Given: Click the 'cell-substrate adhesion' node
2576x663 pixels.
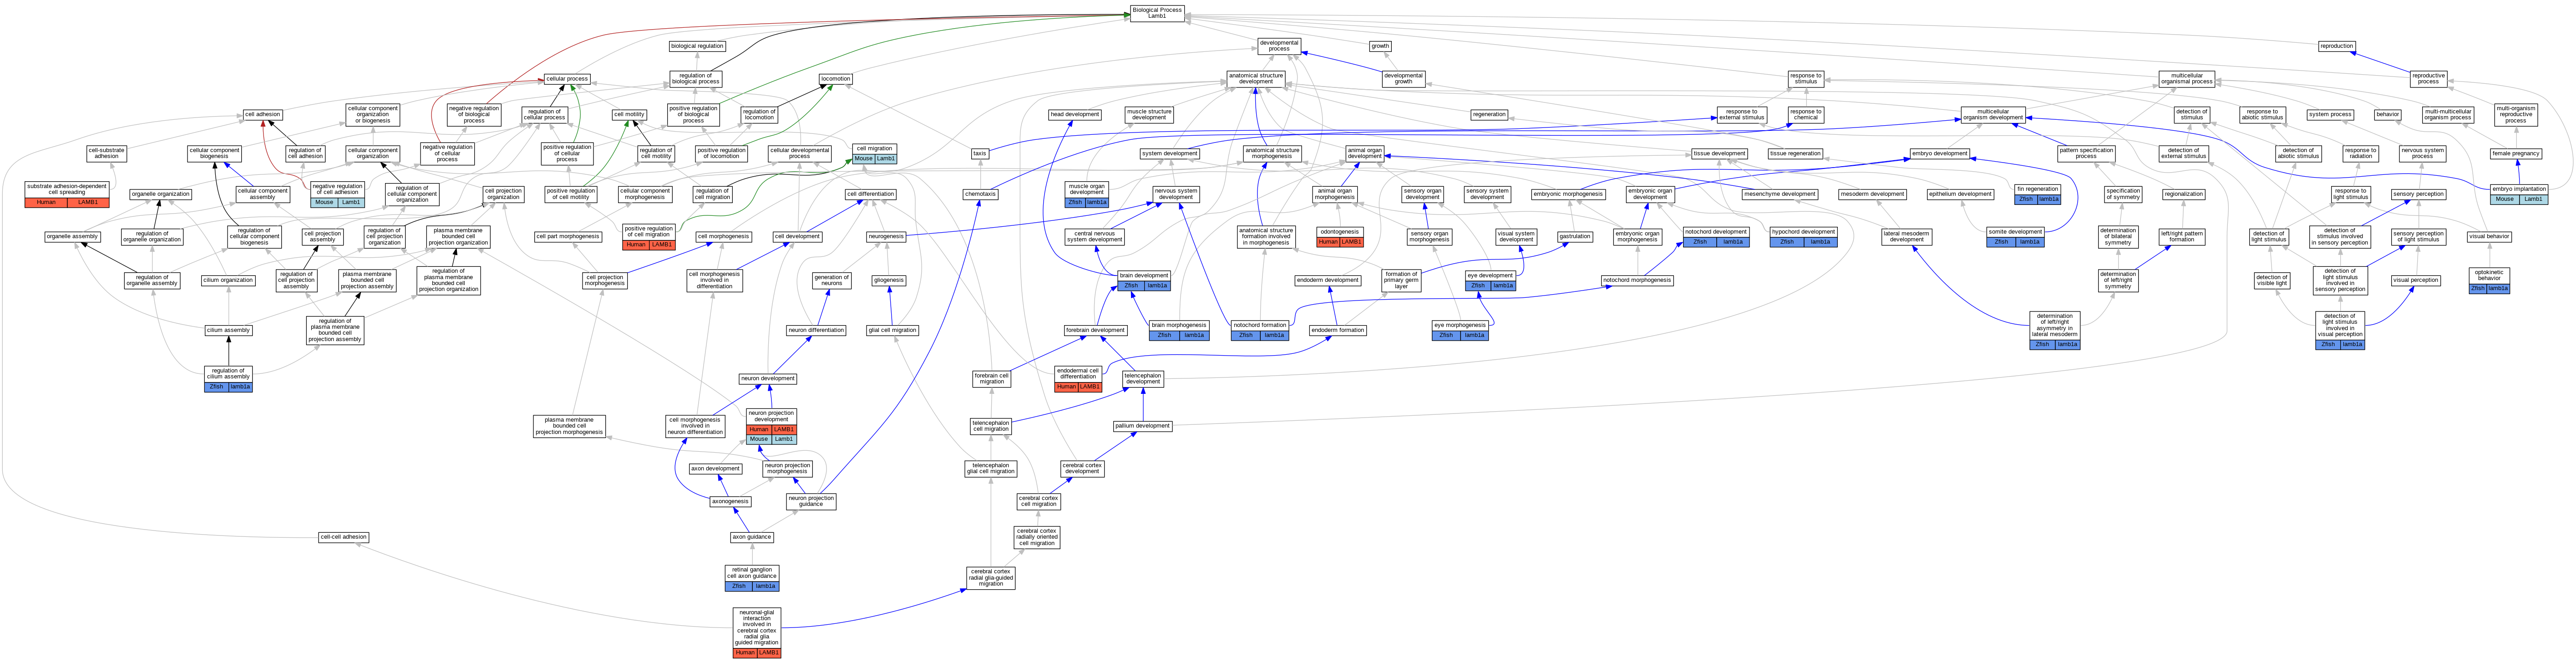Looking at the screenshot, I should (107, 154).
